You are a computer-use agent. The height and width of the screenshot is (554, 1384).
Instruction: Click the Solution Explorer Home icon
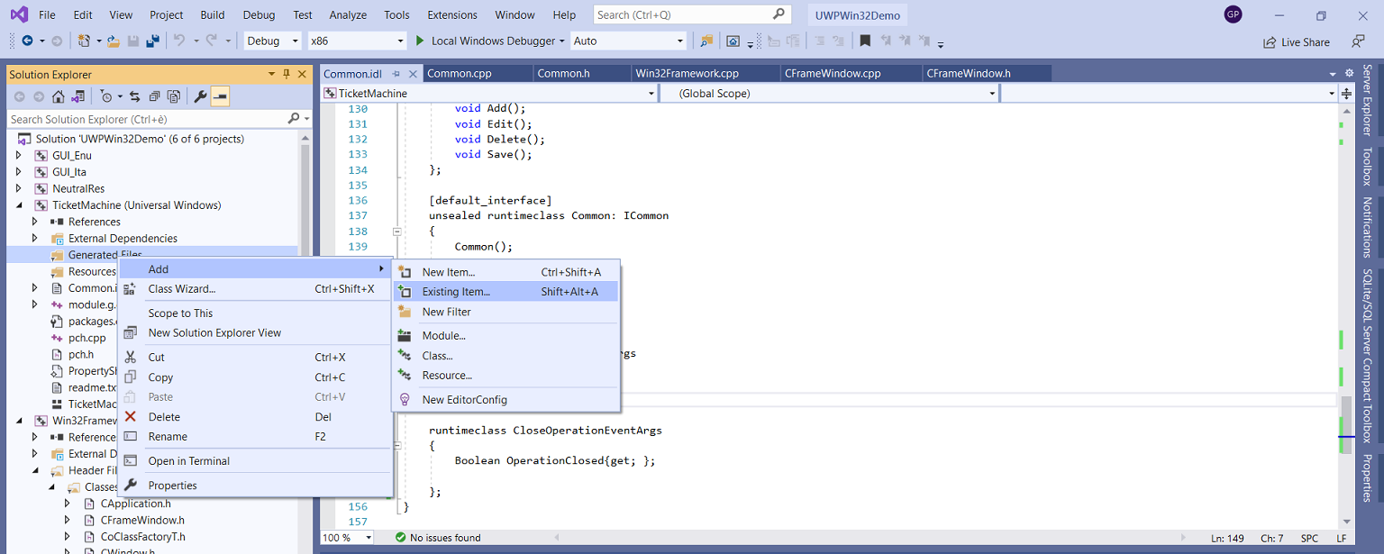click(59, 96)
